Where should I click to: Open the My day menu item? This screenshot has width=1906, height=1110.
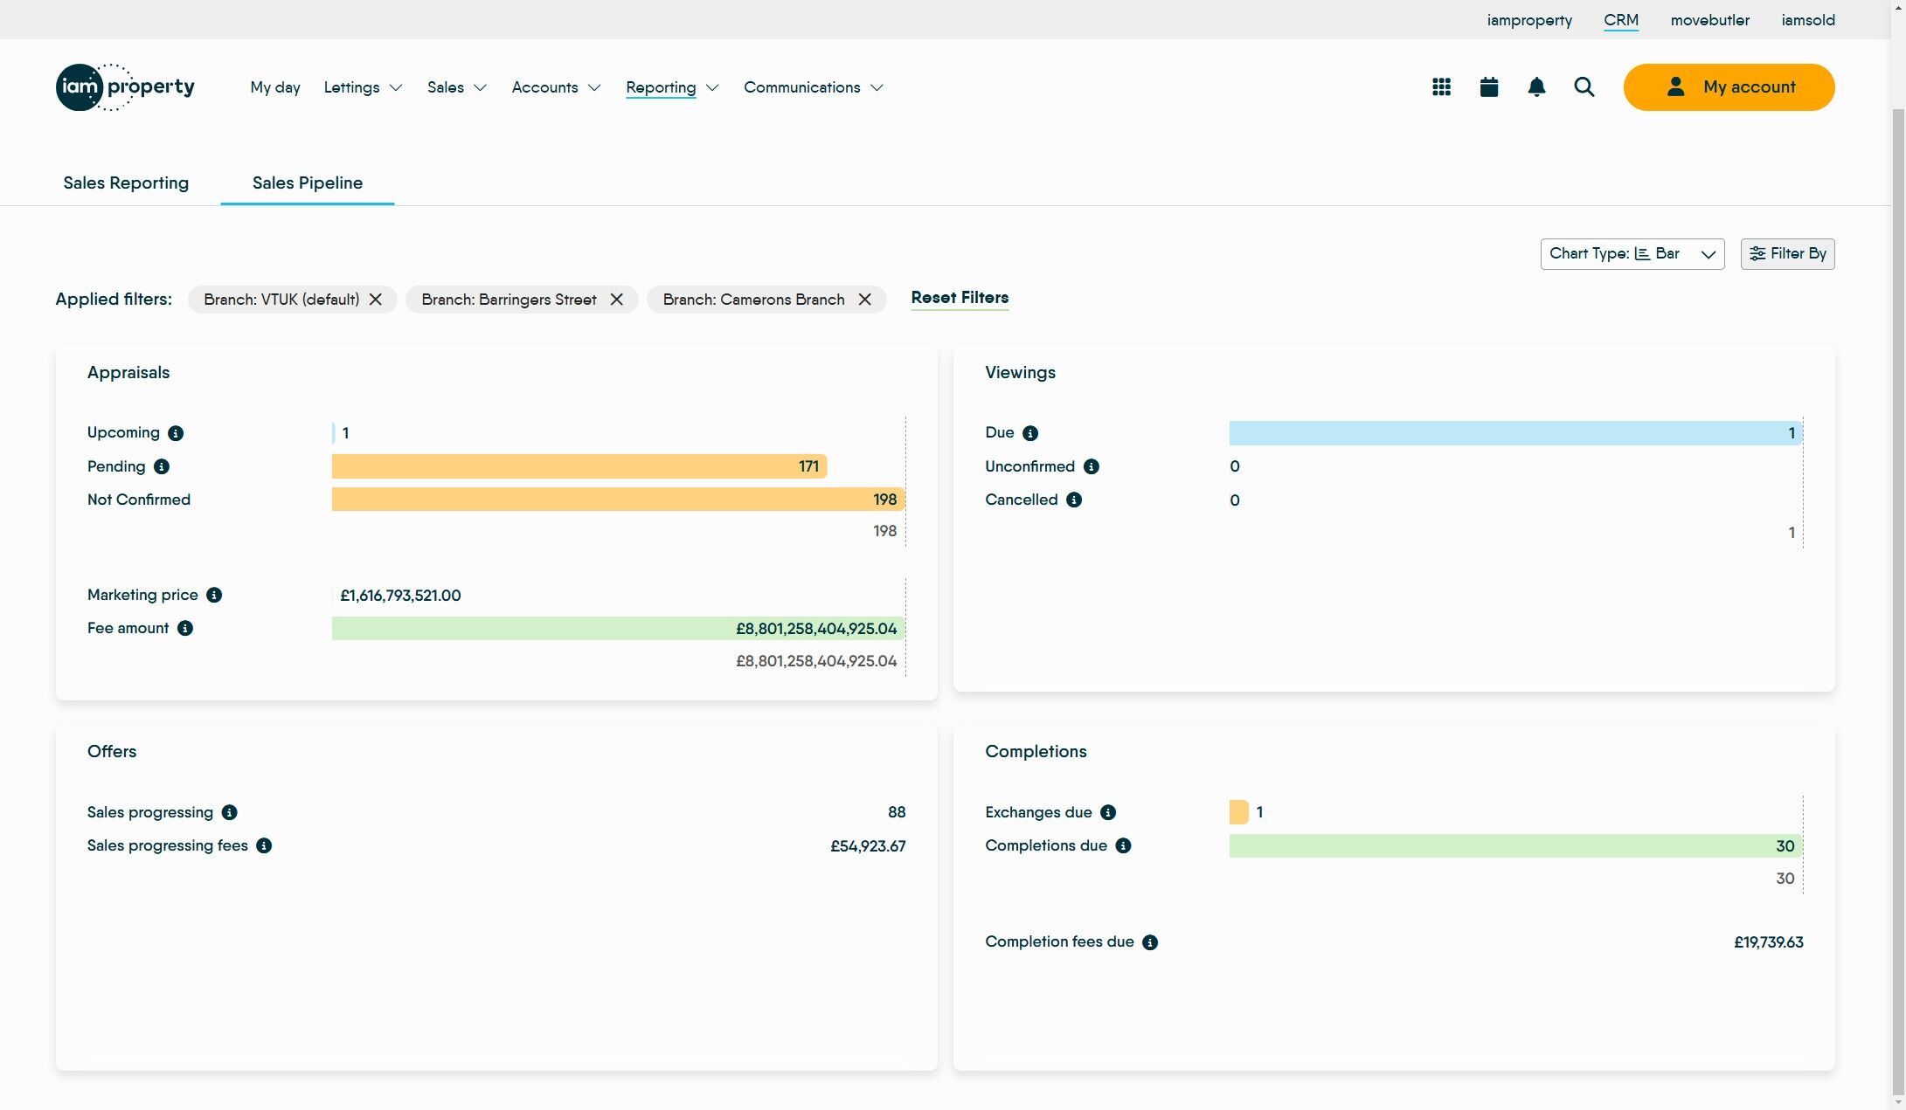(x=274, y=87)
